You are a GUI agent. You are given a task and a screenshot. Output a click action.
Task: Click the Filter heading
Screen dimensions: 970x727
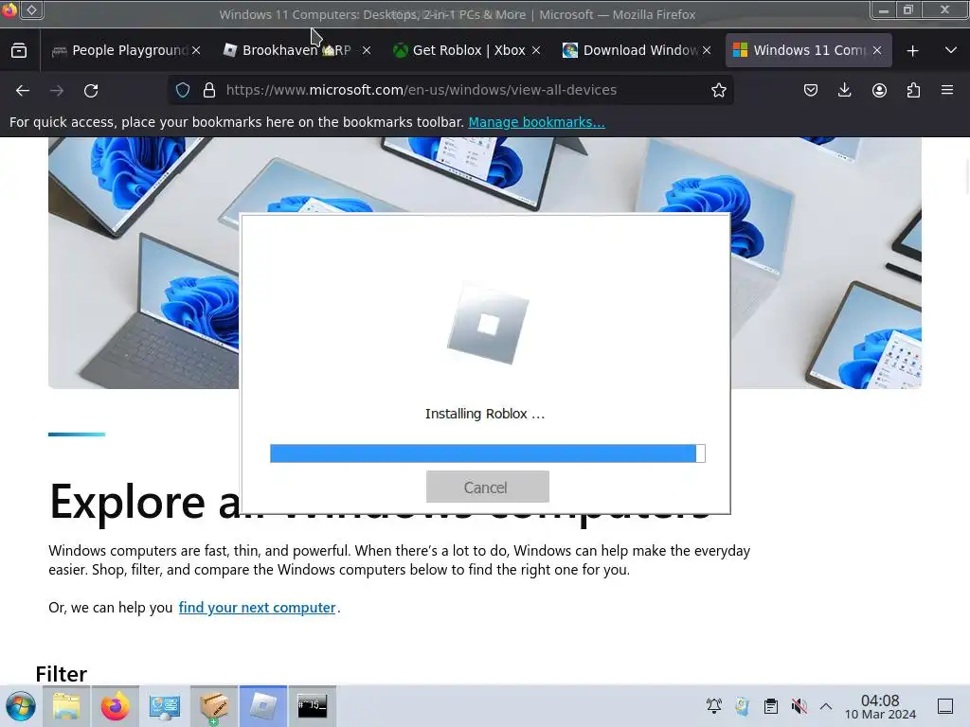(62, 673)
